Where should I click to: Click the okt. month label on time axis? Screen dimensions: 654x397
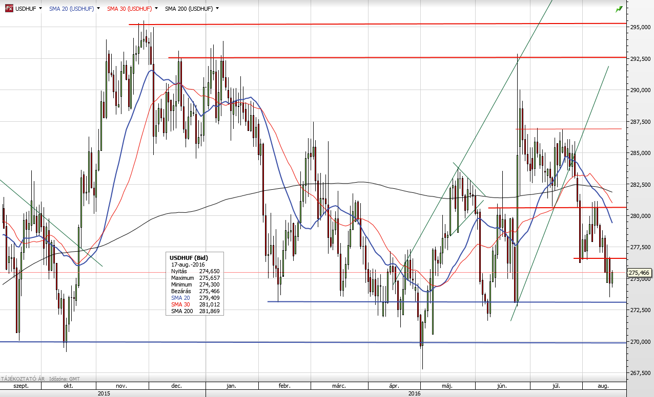click(x=68, y=386)
